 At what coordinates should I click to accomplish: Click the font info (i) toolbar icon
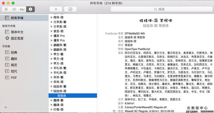pos(30,9)
